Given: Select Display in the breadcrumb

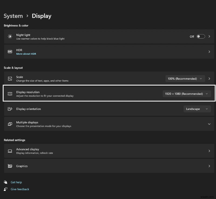Looking at the screenshot, I should point(41,16).
